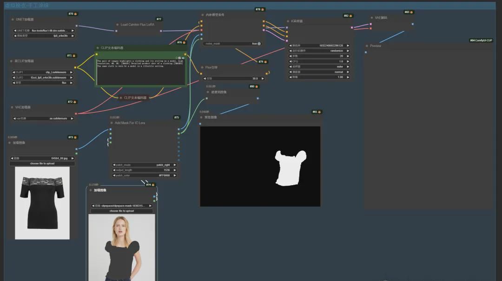The height and width of the screenshot is (281, 502).
Task: Click the Preview node collapse dot
Action: click(x=367, y=46)
